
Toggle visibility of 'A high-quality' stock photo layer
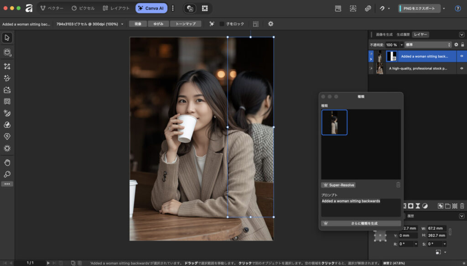(462, 68)
